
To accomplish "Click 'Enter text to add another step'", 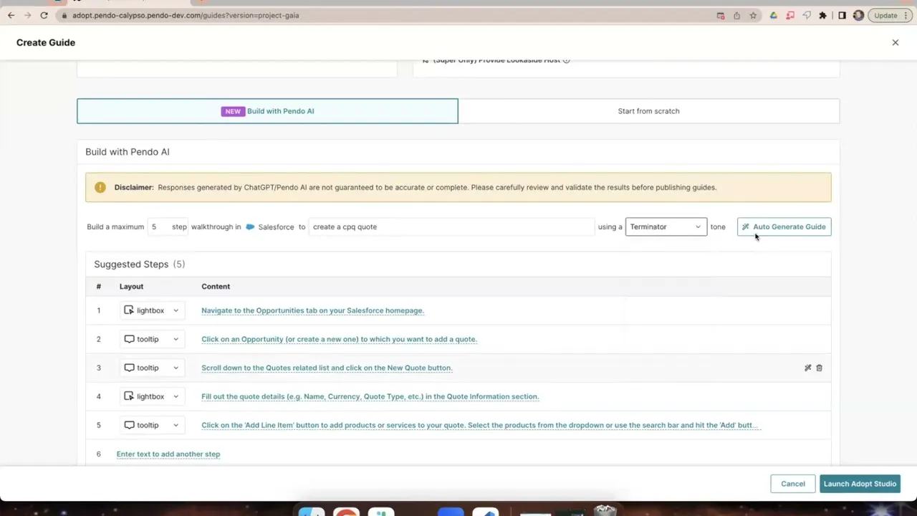I will [x=168, y=454].
